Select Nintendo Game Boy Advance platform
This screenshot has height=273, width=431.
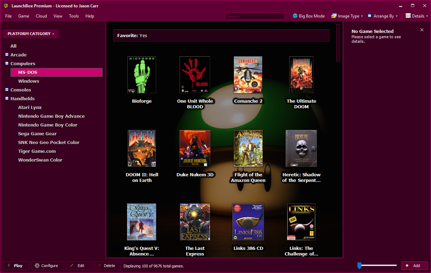pyautogui.click(x=51, y=116)
